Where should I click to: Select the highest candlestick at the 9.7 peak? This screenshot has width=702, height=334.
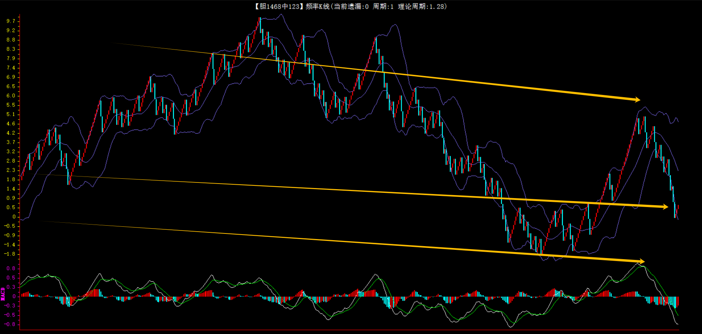tap(260, 24)
